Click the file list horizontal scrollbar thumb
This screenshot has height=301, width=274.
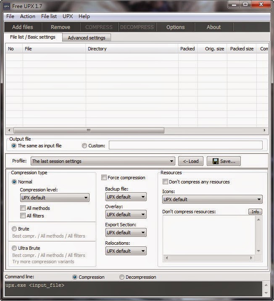pos(89,130)
